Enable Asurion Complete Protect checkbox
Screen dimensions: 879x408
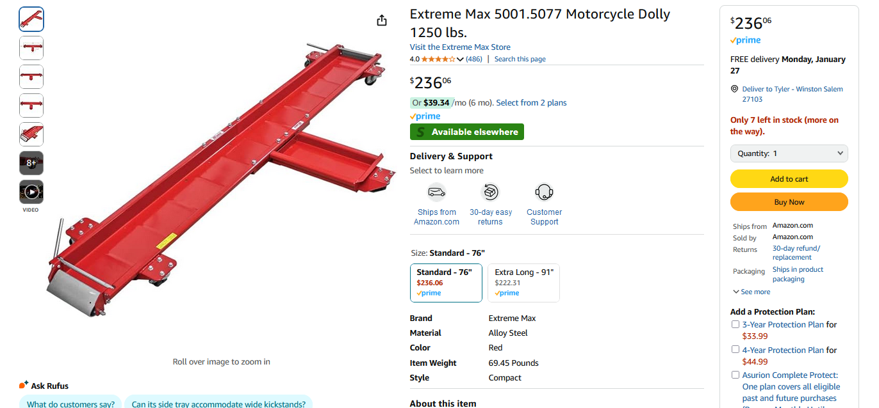pos(735,375)
